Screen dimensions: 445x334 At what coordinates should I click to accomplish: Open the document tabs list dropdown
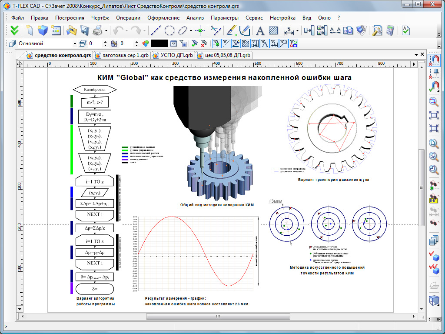pos(416,54)
